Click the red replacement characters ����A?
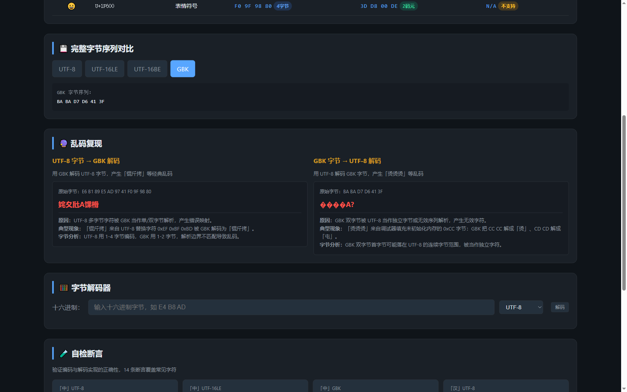The height and width of the screenshot is (392, 627). point(337,205)
